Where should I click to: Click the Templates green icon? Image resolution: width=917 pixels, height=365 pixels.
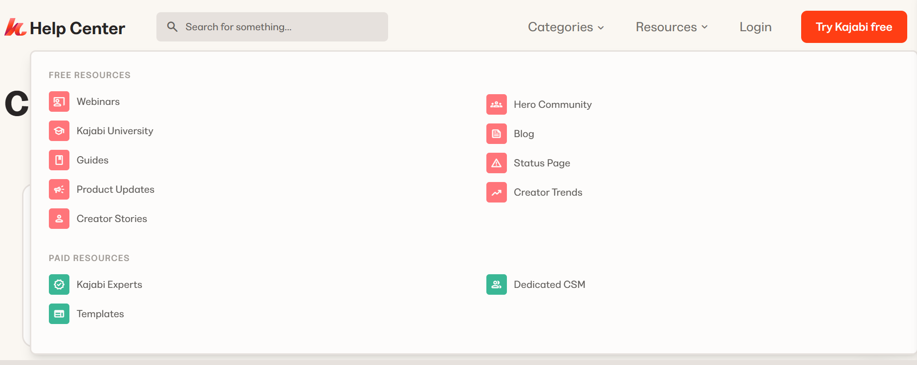tap(59, 314)
